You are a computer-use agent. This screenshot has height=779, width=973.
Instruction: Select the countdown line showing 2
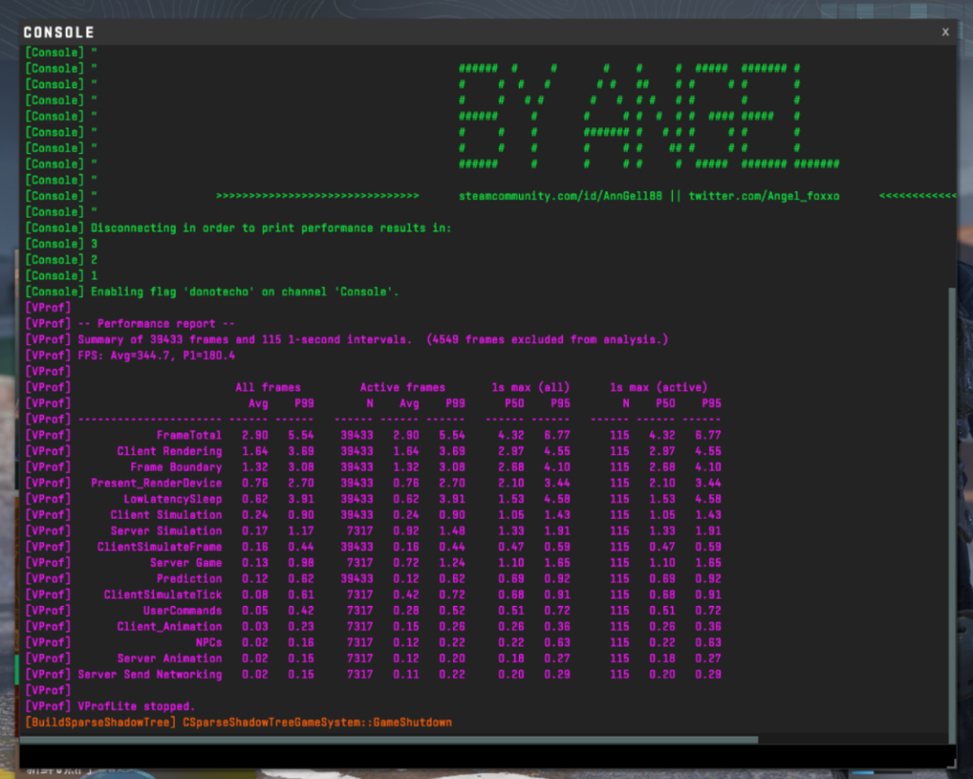point(95,260)
